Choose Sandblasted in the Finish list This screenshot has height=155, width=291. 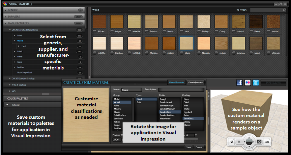(x=166, y=102)
